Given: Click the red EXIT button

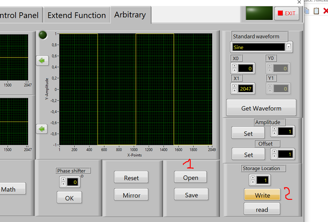Looking at the screenshot, I should click(286, 13).
